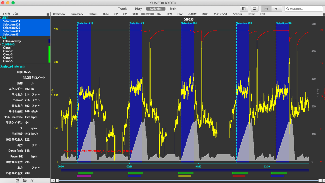Open the Details chart tab

[93, 14]
